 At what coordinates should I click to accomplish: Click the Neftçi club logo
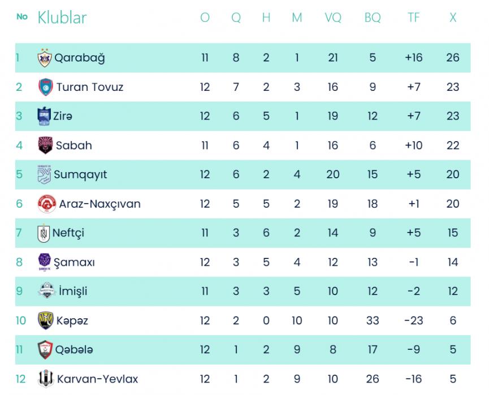point(44,232)
